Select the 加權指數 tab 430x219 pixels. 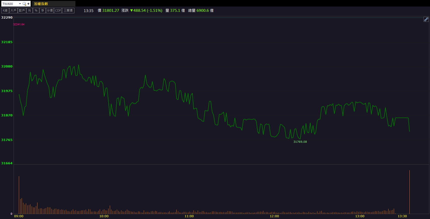(41, 4)
